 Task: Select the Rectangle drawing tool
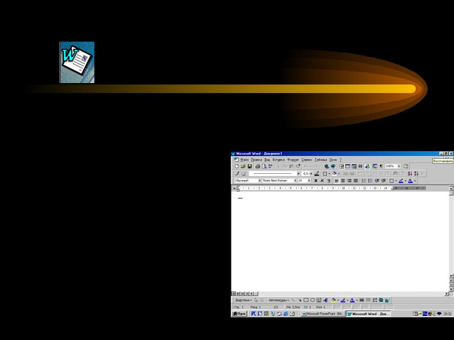(306, 300)
